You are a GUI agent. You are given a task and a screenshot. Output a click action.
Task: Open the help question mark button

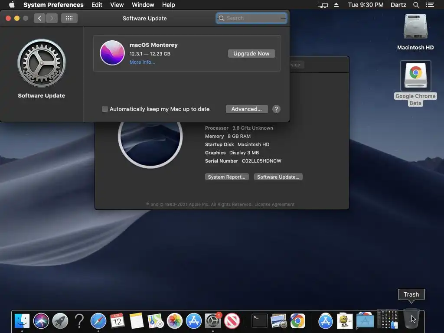[276, 109]
